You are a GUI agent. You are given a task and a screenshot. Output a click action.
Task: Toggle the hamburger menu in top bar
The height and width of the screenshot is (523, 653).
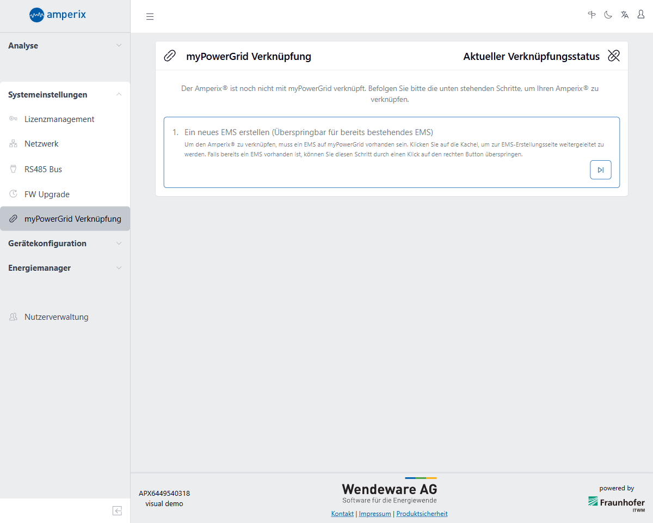pyautogui.click(x=150, y=16)
